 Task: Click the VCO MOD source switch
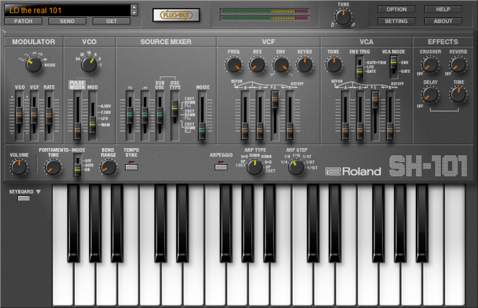coord(93,116)
